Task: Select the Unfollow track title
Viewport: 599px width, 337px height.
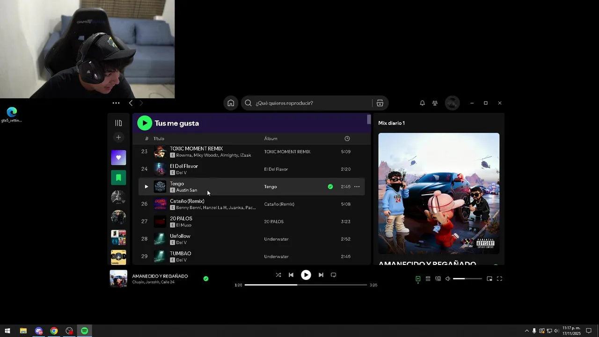Action: [x=180, y=236]
